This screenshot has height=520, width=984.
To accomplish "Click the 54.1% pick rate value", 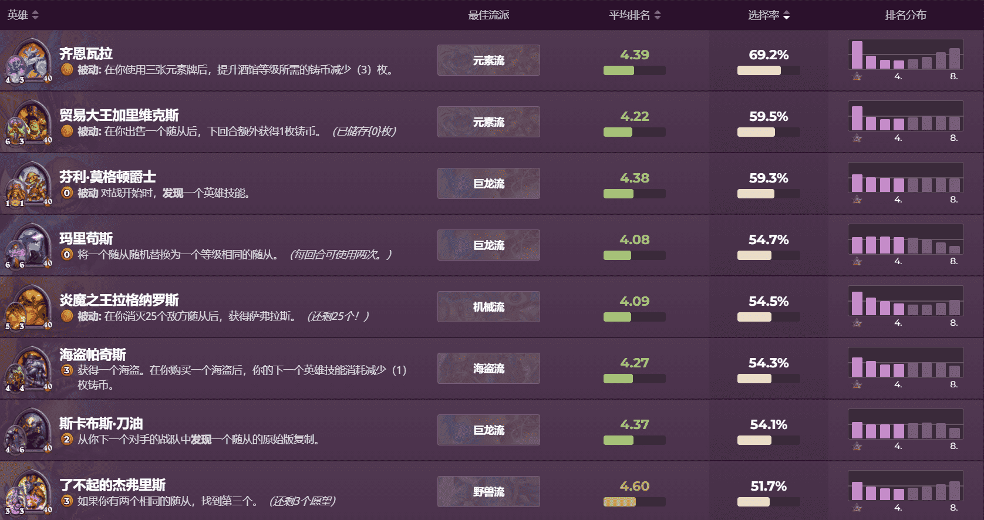I will [x=769, y=424].
